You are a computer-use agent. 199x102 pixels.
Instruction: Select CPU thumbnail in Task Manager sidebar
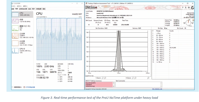pyautogui.click(x=15, y=14)
